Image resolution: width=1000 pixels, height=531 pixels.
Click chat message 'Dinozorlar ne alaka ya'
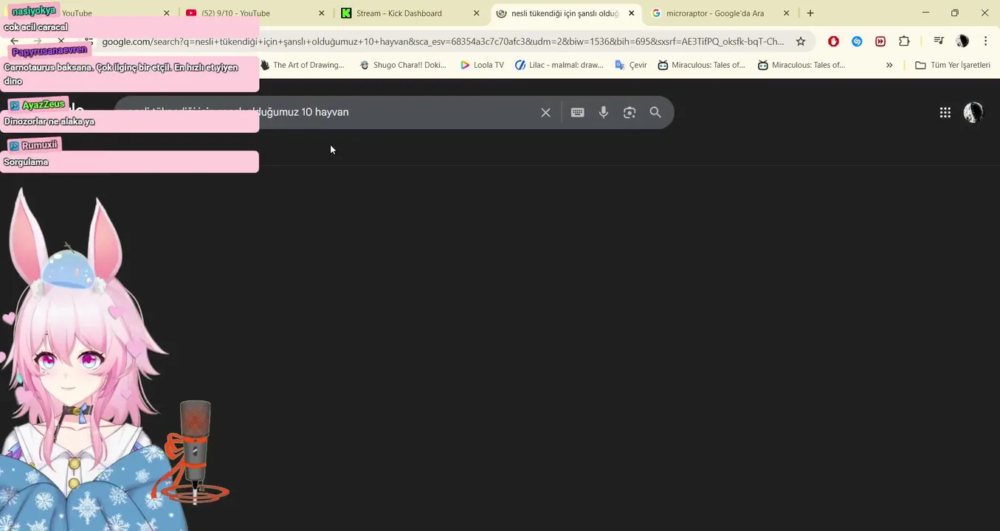49,122
